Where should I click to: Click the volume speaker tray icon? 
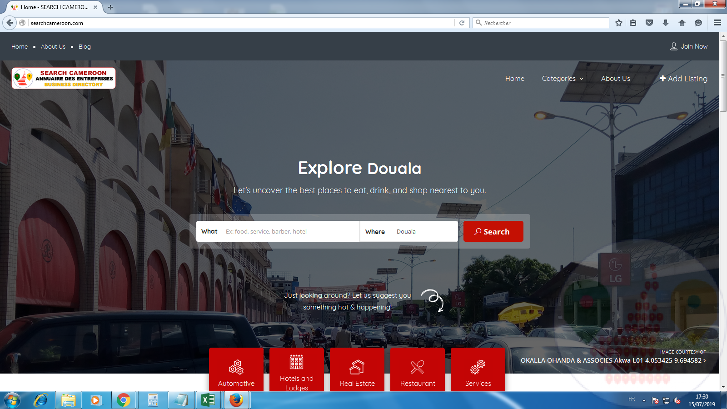pos(677,400)
